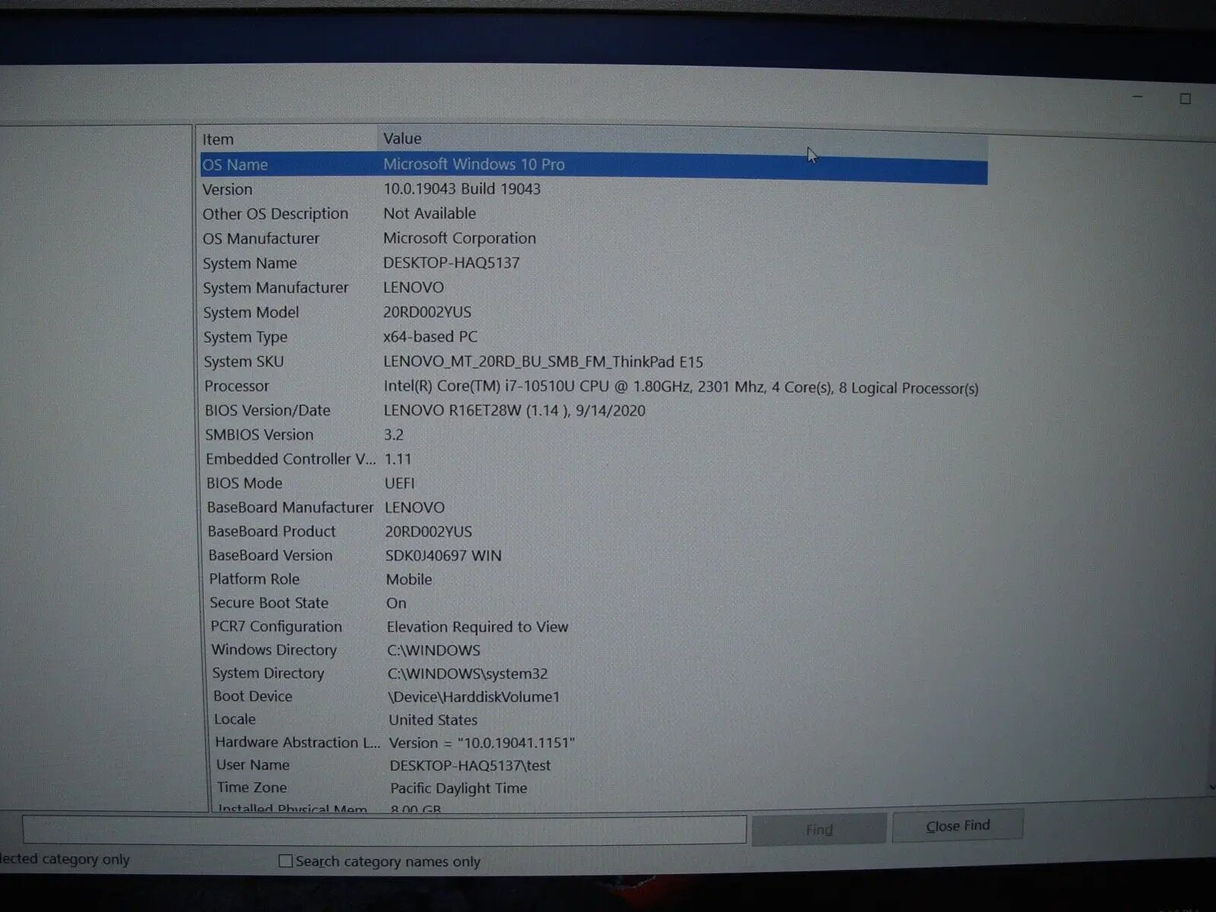Click the value x64-based PC
The image size is (1216, 912).
[430, 337]
